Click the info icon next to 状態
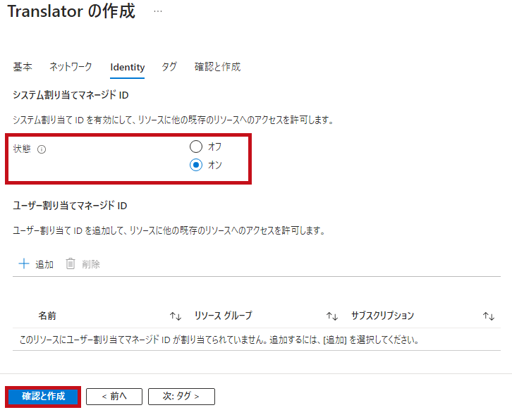This screenshot has height=410, width=512. (42, 149)
